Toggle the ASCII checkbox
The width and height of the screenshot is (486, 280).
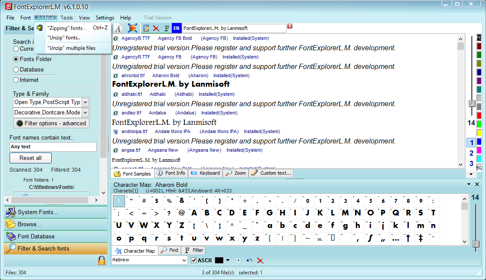pyautogui.click(x=194, y=260)
